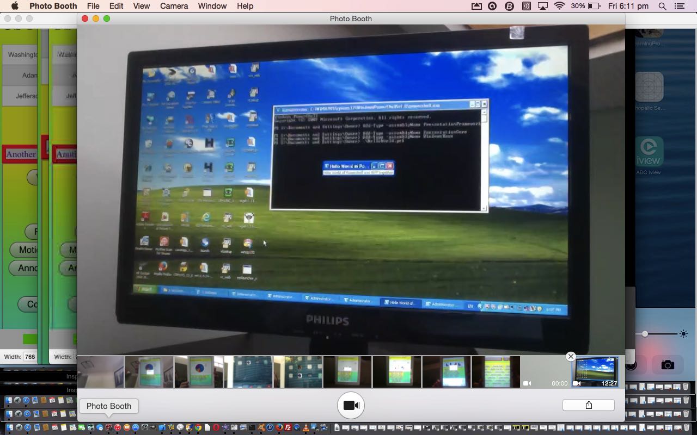Open the Camera menu
The image size is (697, 435).
(174, 6)
